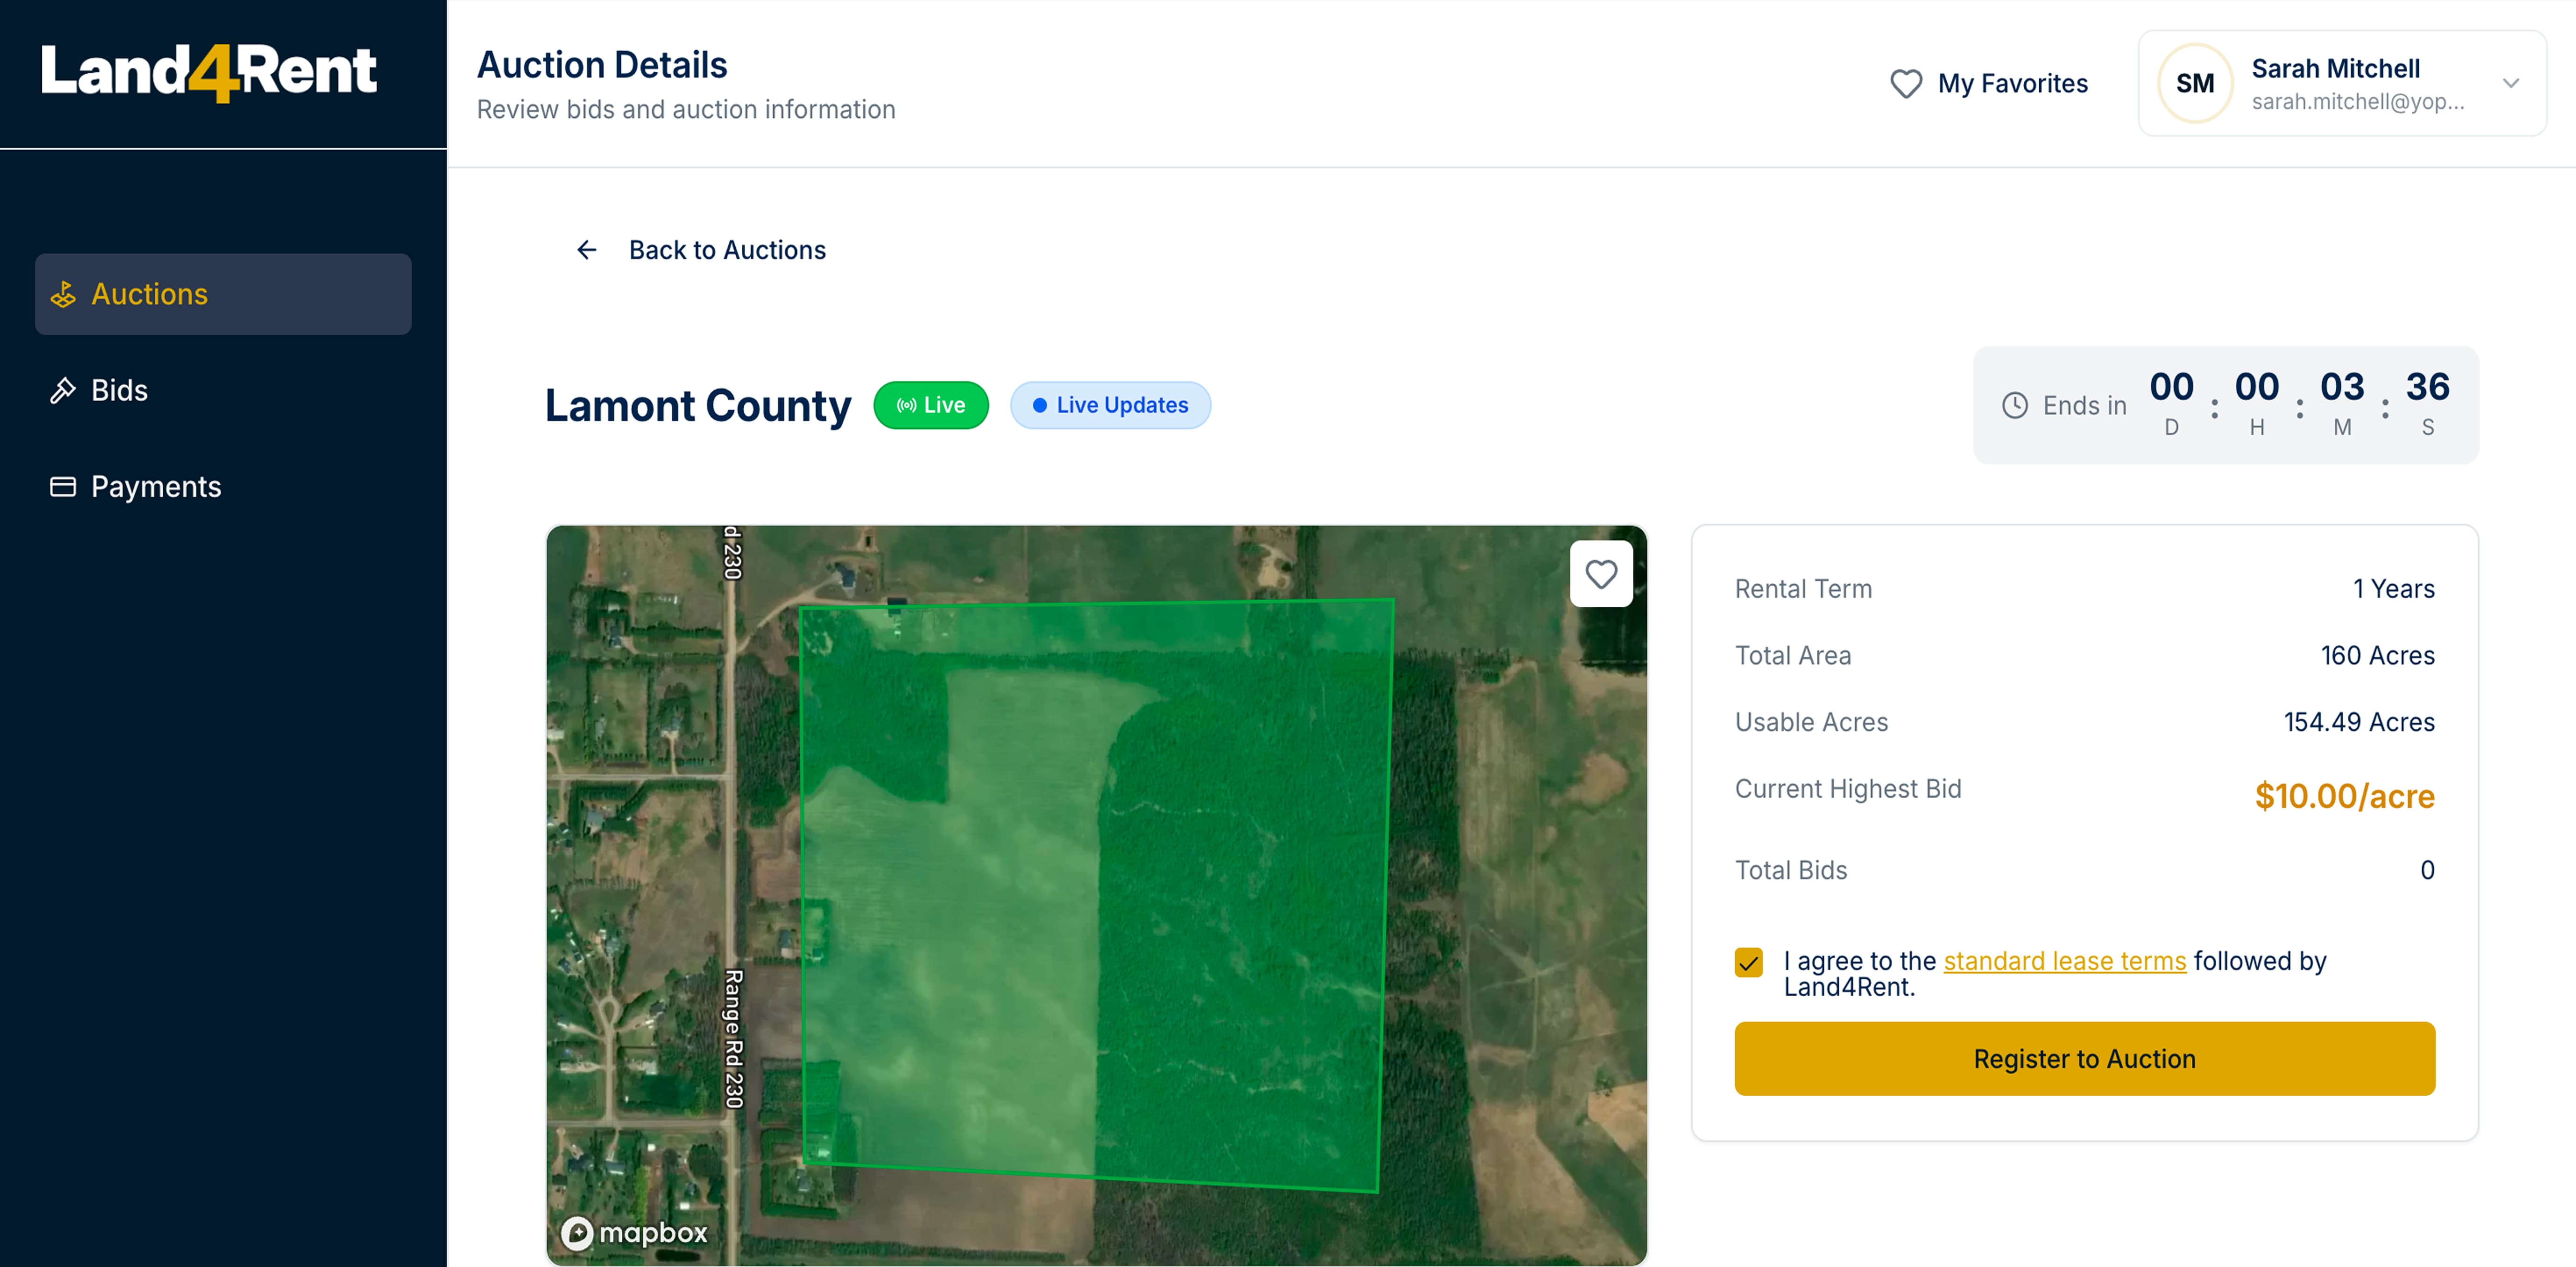This screenshot has width=2576, height=1267.
Task: Open the Bids menu item
Action: (120, 390)
